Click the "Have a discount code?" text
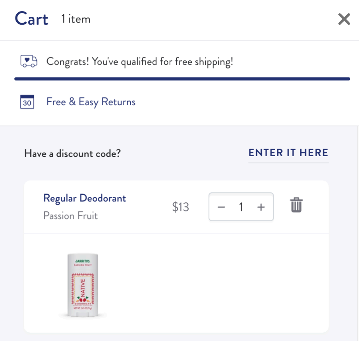The width and height of the screenshot is (359, 341). (x=72, y=153)
